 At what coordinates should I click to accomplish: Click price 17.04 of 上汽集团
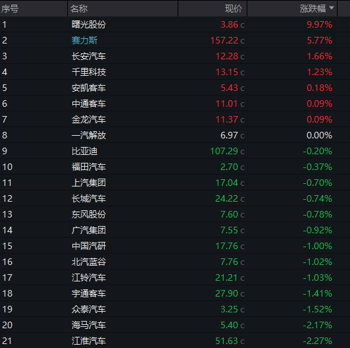[x=227, y=183]
